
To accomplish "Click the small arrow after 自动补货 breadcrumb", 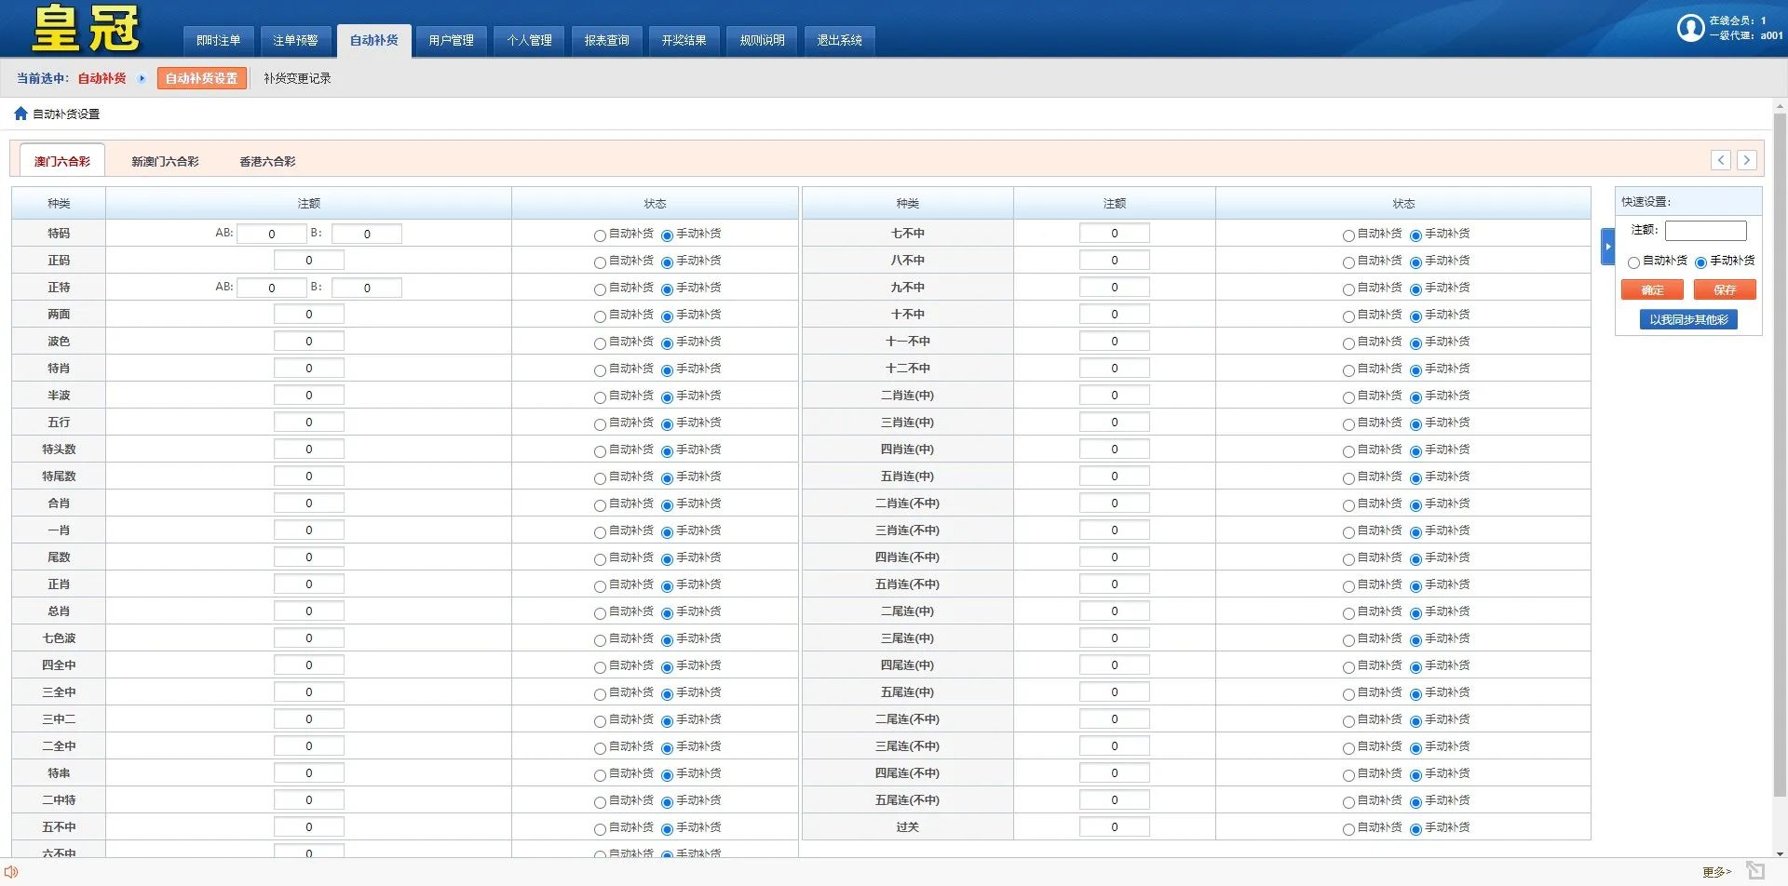I will [x=142, y=78].
